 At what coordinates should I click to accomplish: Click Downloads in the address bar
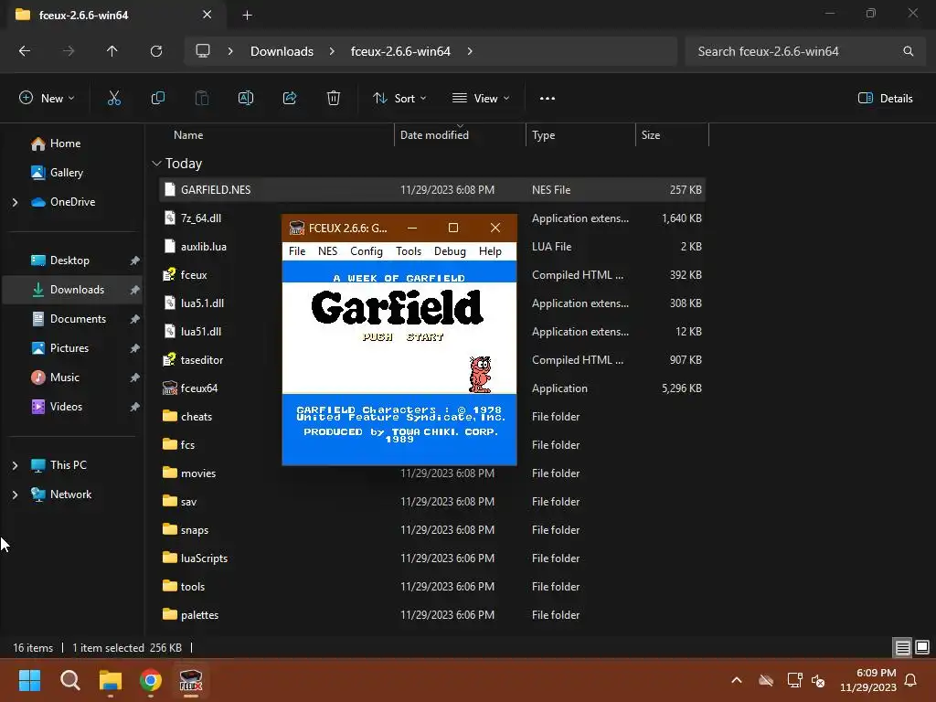point(282,51)
